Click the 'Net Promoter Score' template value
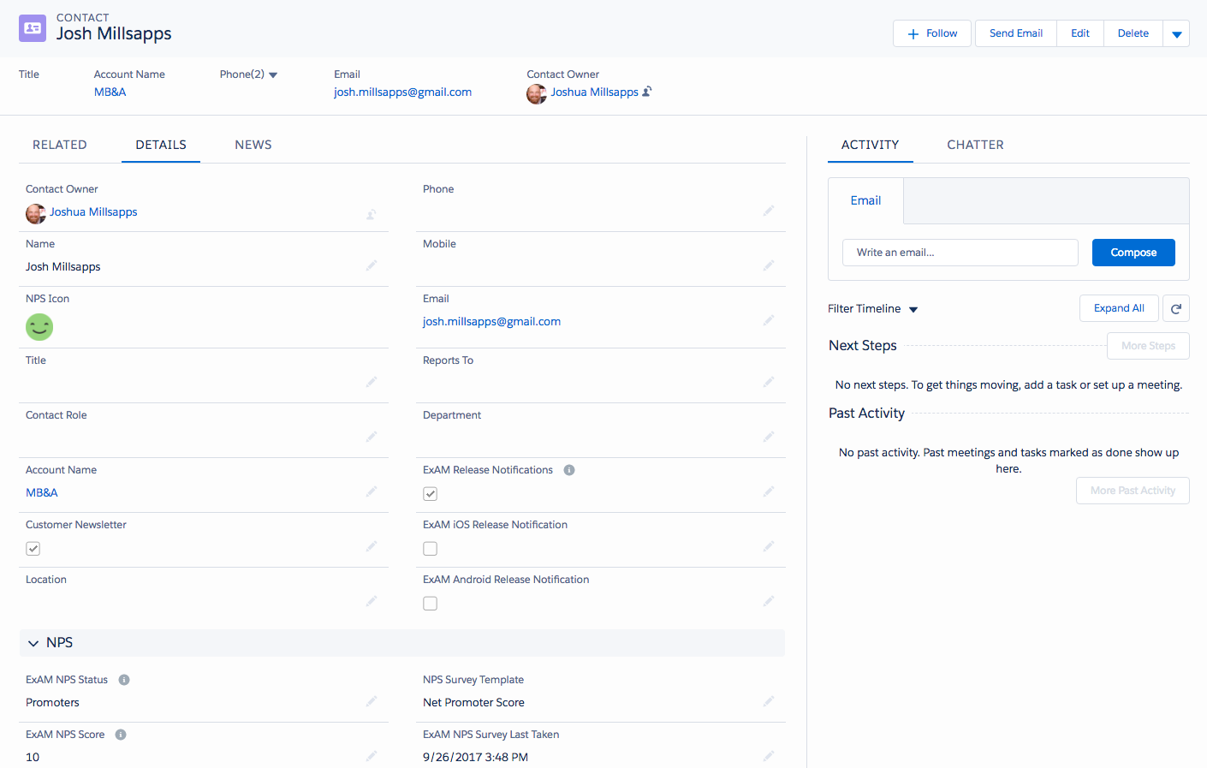The image size is (1207, 768). 473,703
